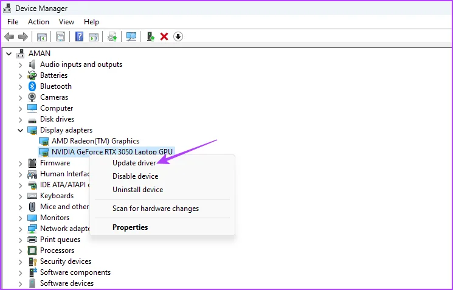Expand the Monitors chevron
Image resolution: width=453 pixels, height=290 pixels.
pyautogui.click(x=20, y=218)
